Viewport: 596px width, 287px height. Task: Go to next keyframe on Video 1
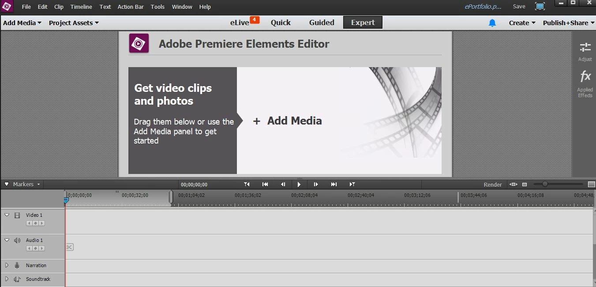[x=41, y=223]
